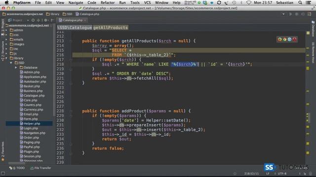Viewport: 316px width, 177px height.
Task: Collapse the SSD folder
Action: 11,63
